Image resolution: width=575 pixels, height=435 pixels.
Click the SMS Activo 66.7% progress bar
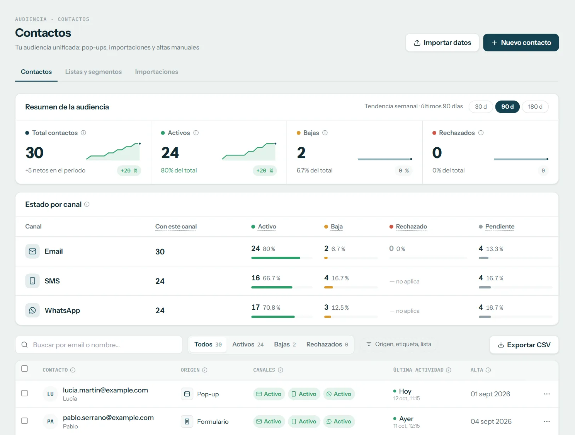[x=282, y=287]
